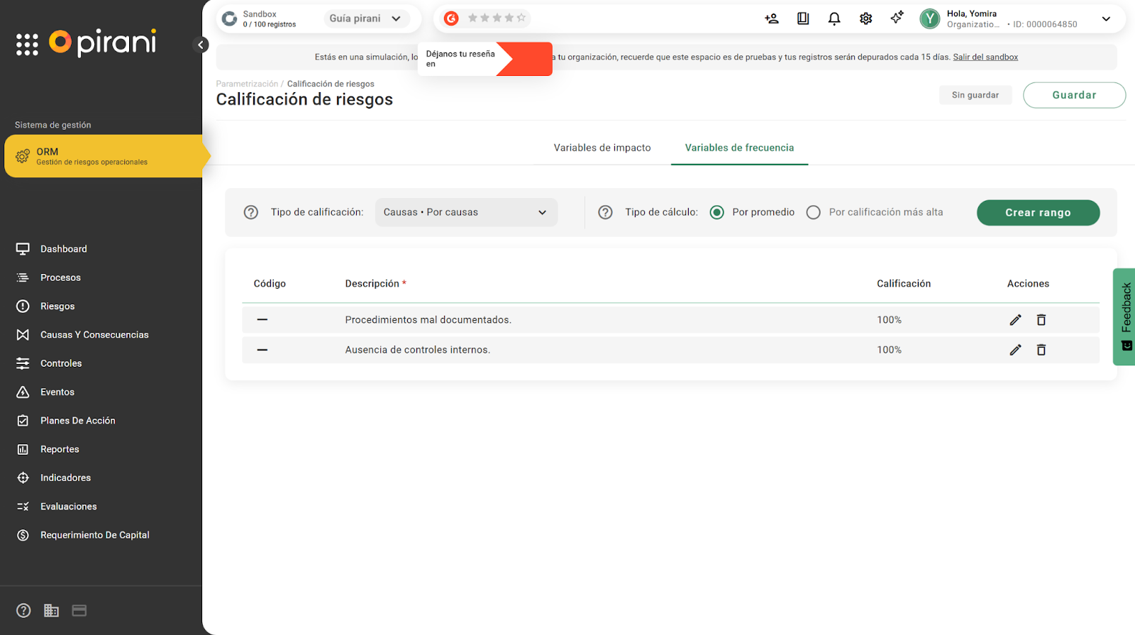Switch to 'Variables de impacto' tab

(x=602, y=148)
